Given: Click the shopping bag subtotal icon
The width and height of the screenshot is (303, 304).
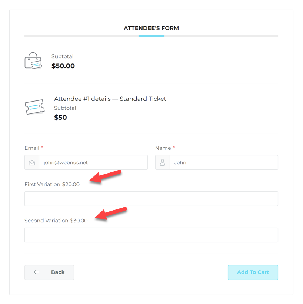Looking at the screenshot, I should click(33, 61).
